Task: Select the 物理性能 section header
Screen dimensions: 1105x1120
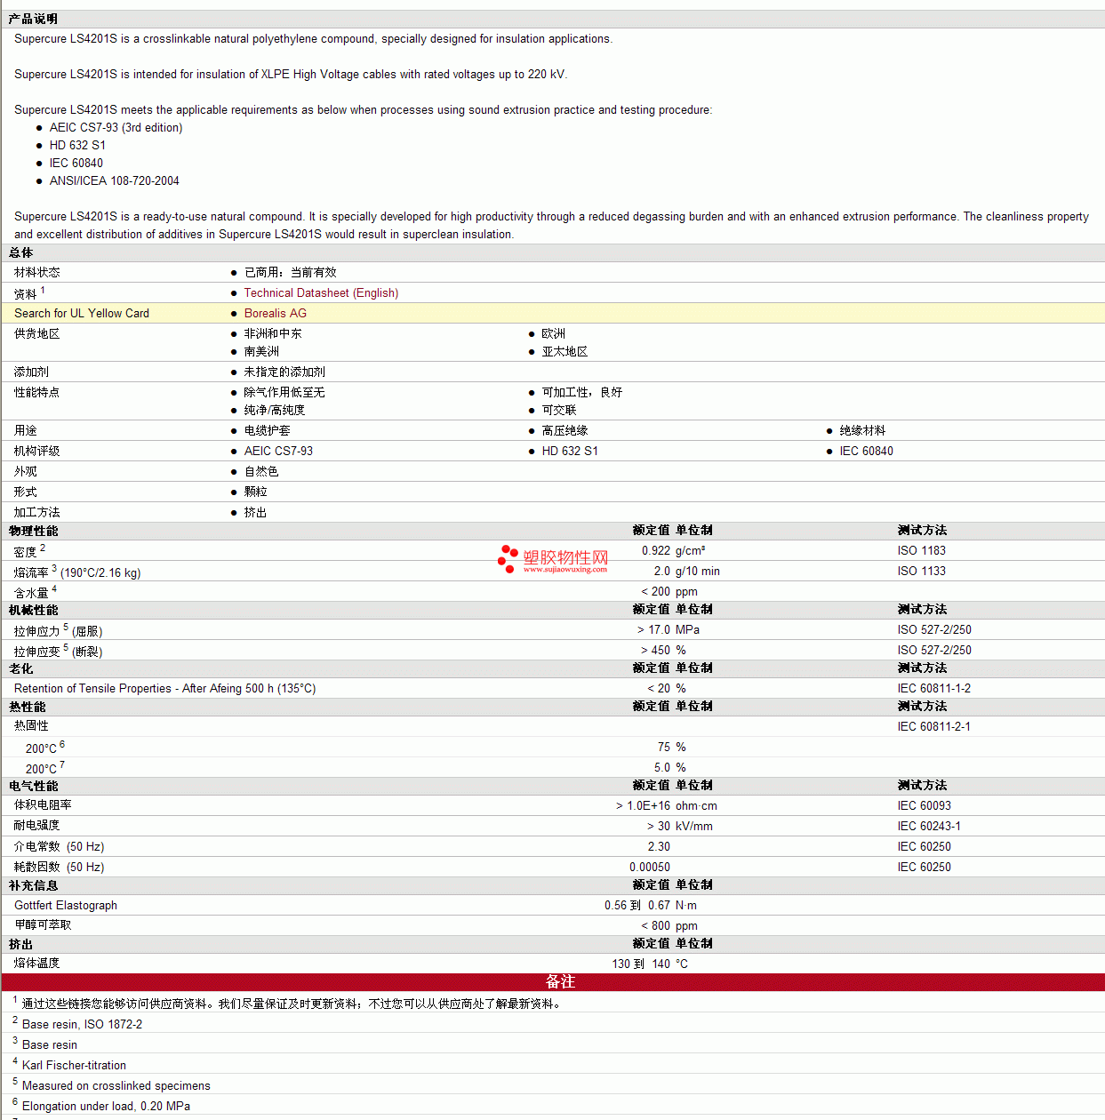Action: pyautogui.click(x=34, y=531)
